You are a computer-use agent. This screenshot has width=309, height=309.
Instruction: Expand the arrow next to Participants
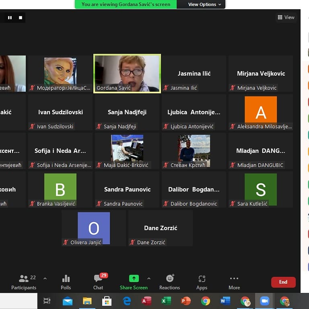coord(45,278)
